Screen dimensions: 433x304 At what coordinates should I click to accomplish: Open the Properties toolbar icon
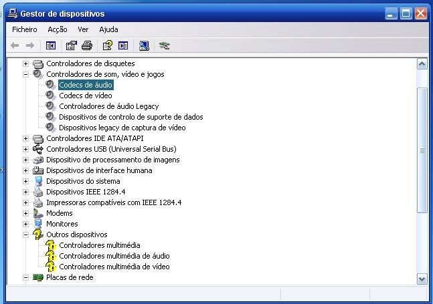click(x=71, y=45)
